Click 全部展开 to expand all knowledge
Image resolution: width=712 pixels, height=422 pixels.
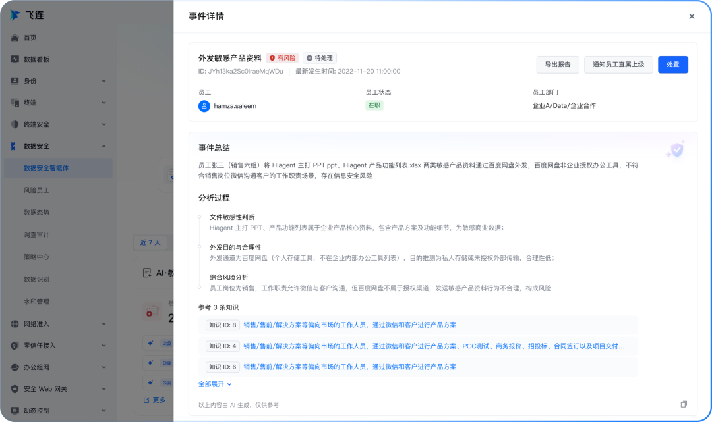tap(215, 384)
